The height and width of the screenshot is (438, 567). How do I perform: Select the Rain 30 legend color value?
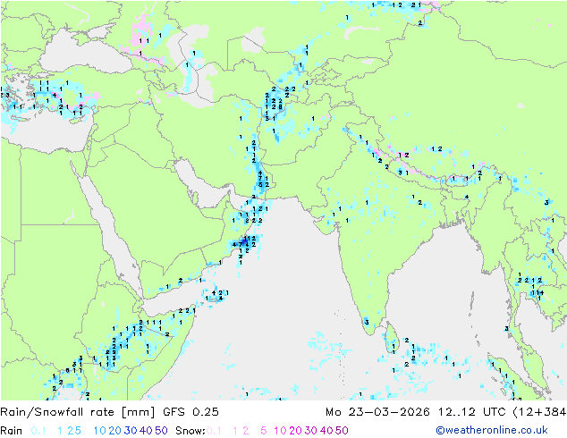pyautogui.click(x=131, y=431)
